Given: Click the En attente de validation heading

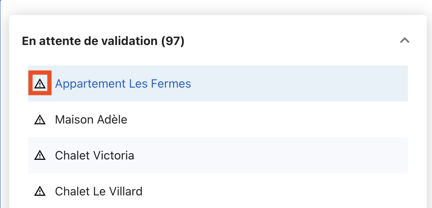Looking at the screenshot, I should 91,41.
